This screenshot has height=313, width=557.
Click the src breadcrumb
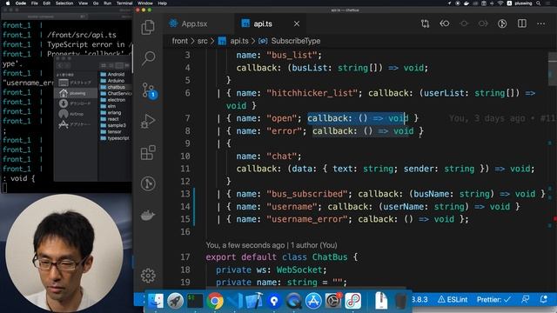pyautogui.click(x=203, y=41)
